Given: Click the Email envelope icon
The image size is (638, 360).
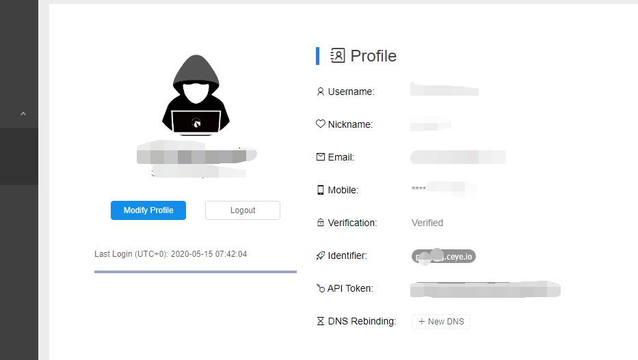Looking at the screenshot, I should (321, 157).
